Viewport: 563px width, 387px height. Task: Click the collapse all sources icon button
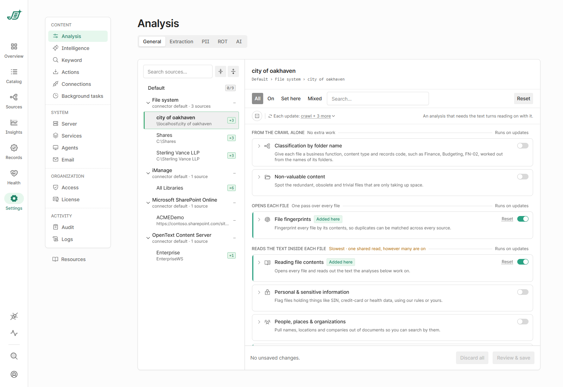click(x=221, y=71)
